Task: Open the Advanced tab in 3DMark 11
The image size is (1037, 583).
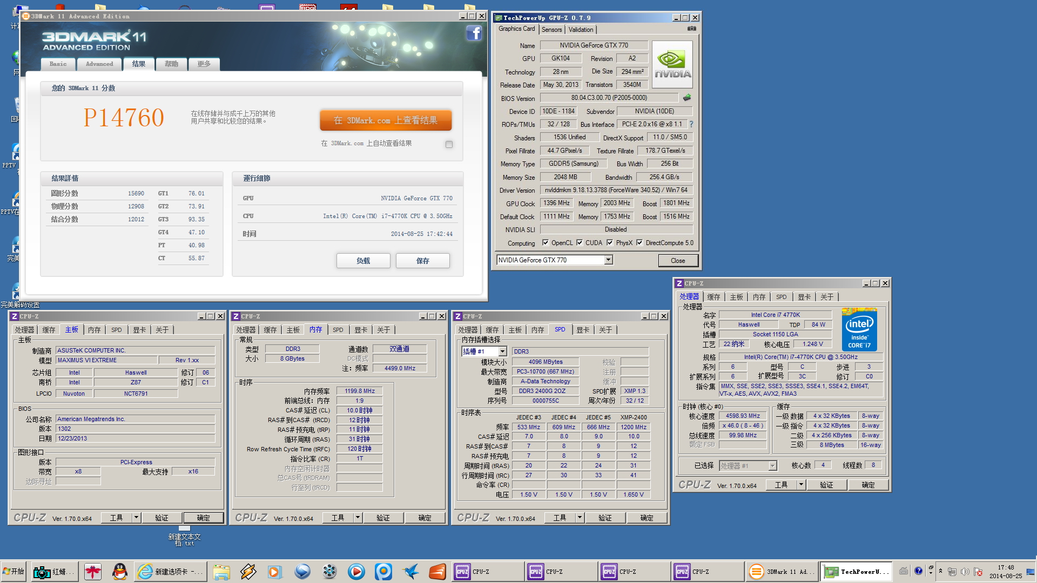Action: pyautogui.click(x=99, y=64)
